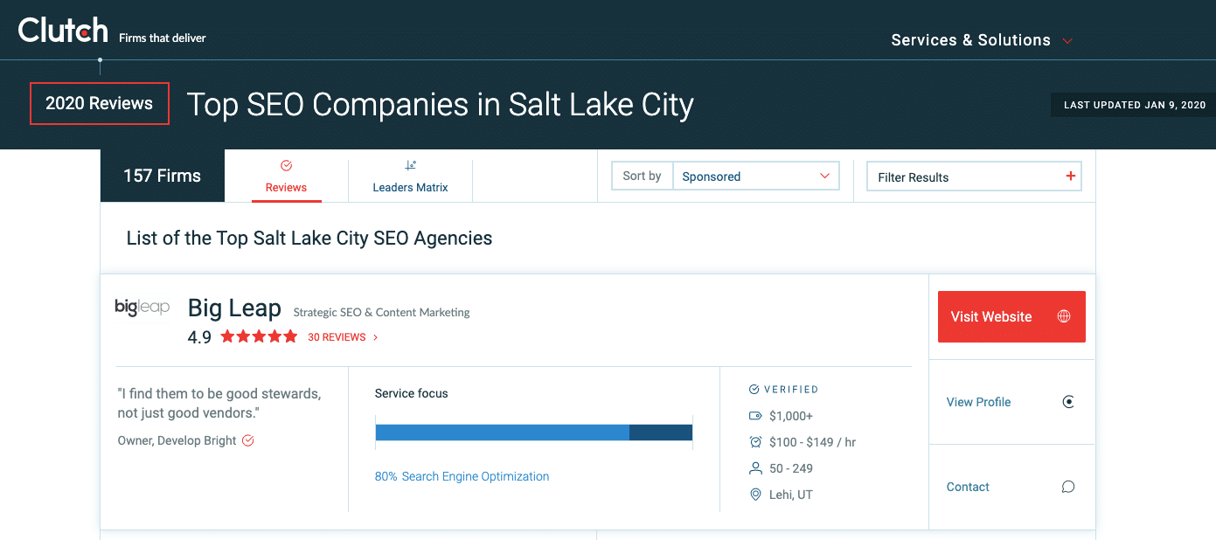
Task: Click the red check beside Develop Bright
Action: [248, 440]
